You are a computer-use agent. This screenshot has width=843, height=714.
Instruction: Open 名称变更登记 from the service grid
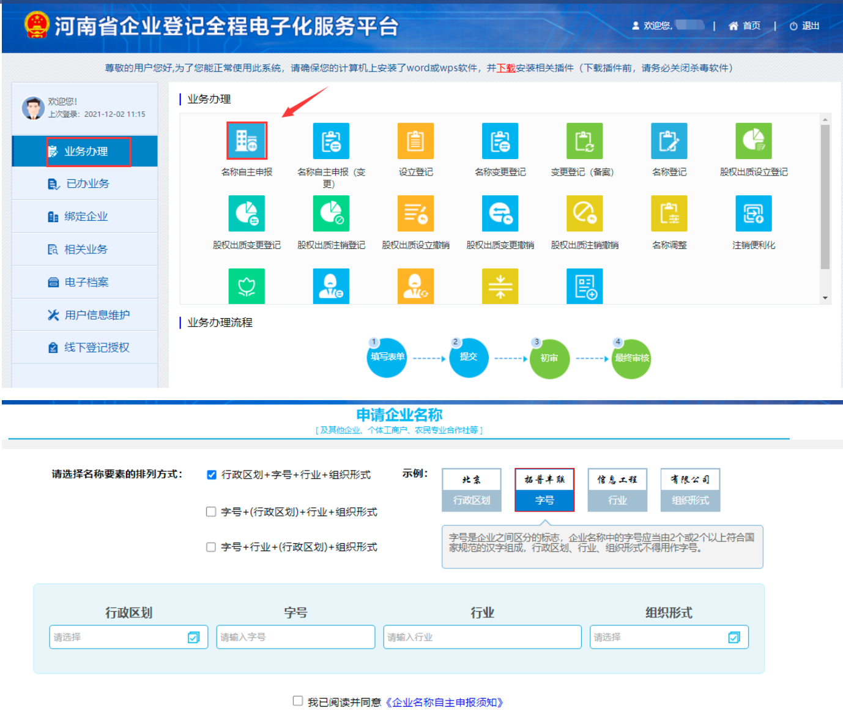(x=500, y=141)
